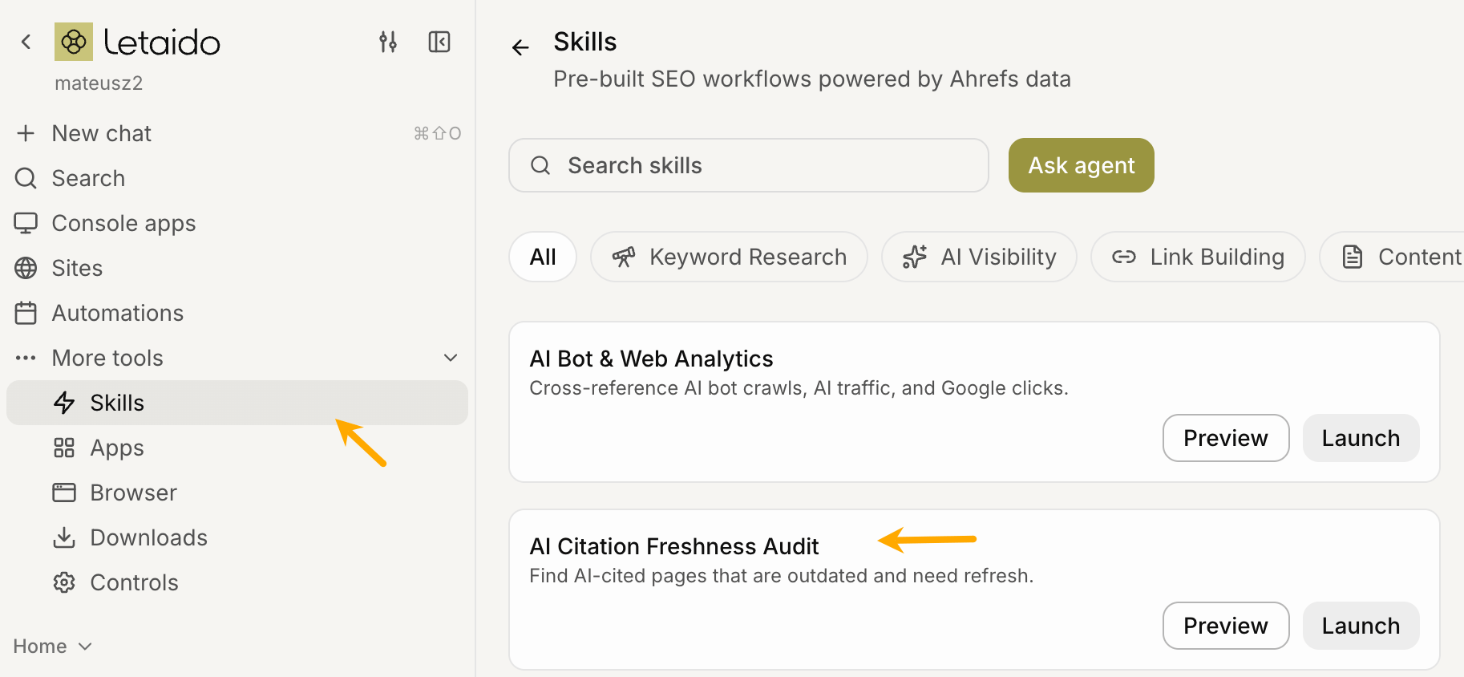This screenshot has height=677, width=1464.
Task: Launch AI Citation Freshness Audit
Action: coord(1361,626)
